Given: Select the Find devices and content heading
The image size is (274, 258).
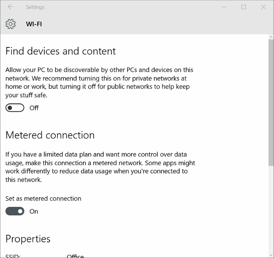Looking at the screenshot, I should [x=61, y=51].
